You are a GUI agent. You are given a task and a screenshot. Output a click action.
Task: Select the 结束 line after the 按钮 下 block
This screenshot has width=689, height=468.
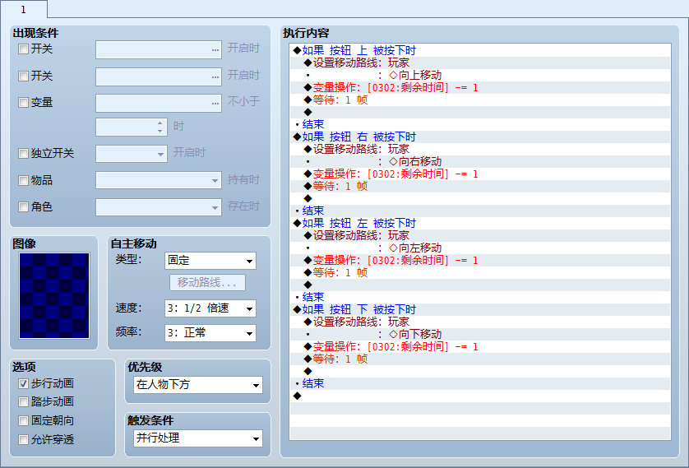tap(480, 383)
